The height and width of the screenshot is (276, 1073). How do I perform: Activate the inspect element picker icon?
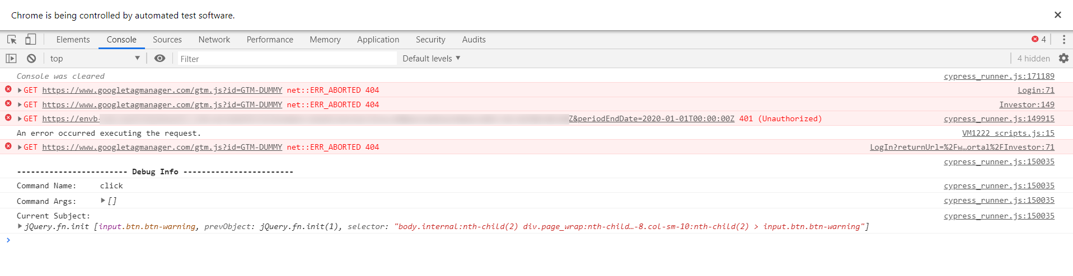pos(12,40)
